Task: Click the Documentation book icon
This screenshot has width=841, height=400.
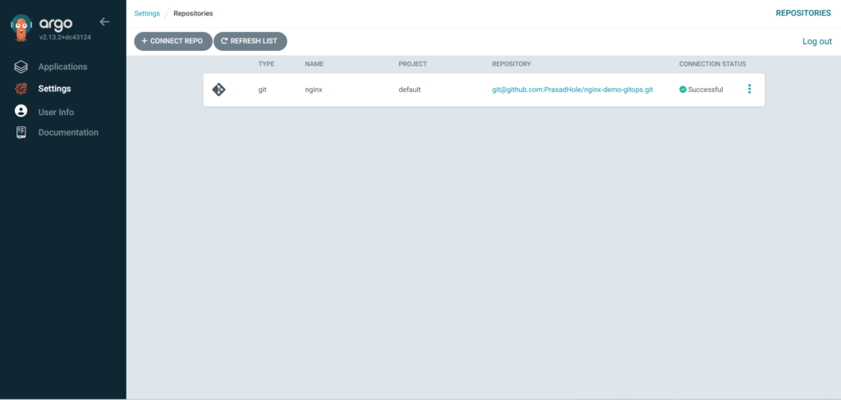Action: click(21, 132)
